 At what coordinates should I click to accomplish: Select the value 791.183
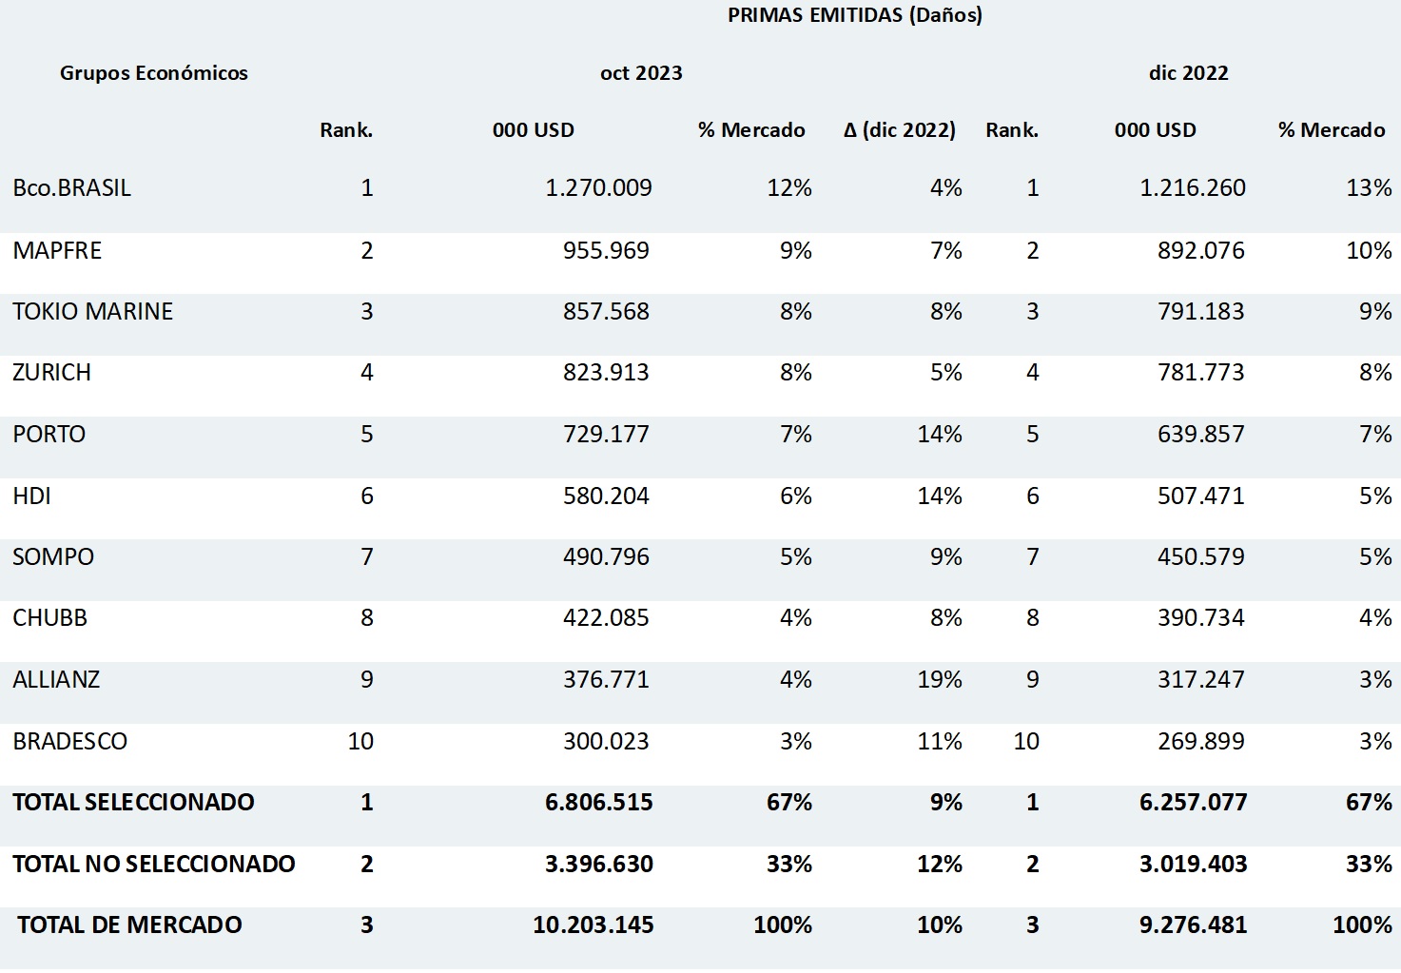(x=1201, y=312)
